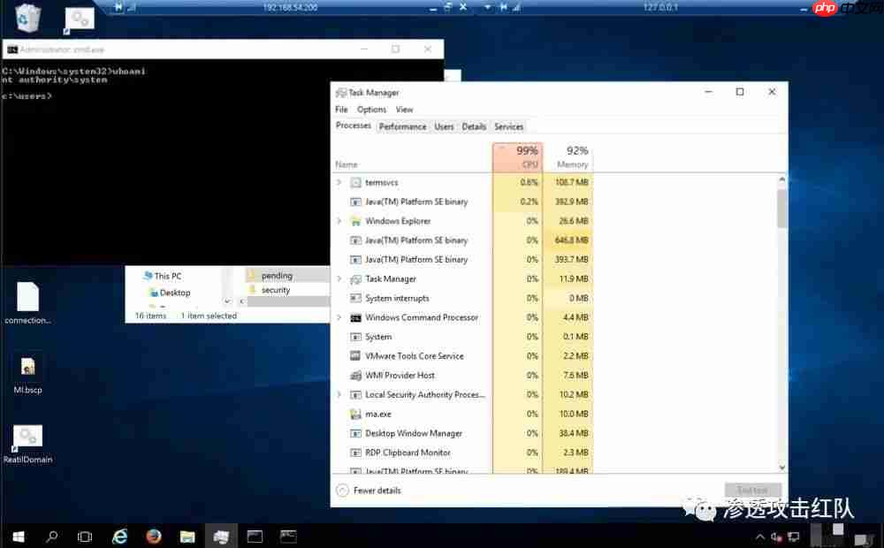Image resolution: width=884 pixels, height=548 pixels.
Task: Click the End task button
Action: [752, 490]
